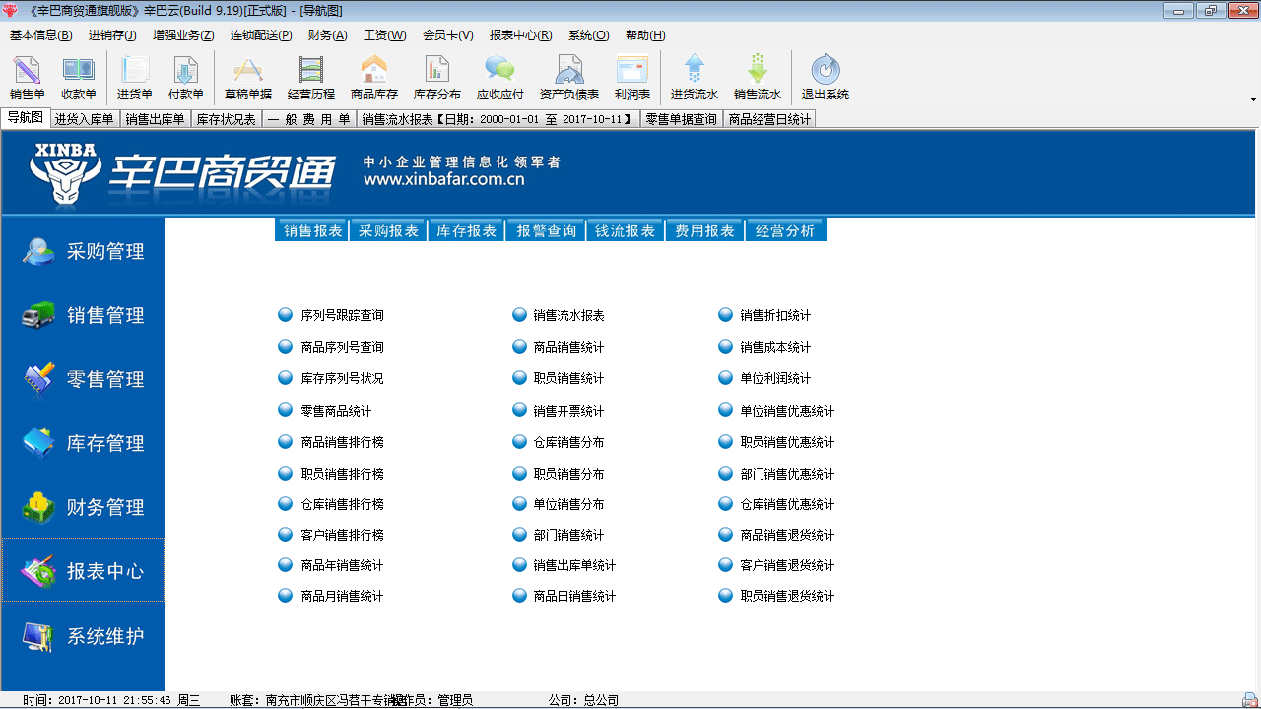Select 报表中心 in the sidebar
This screenshot has width=1261, height=709.
tap(83, 570)
